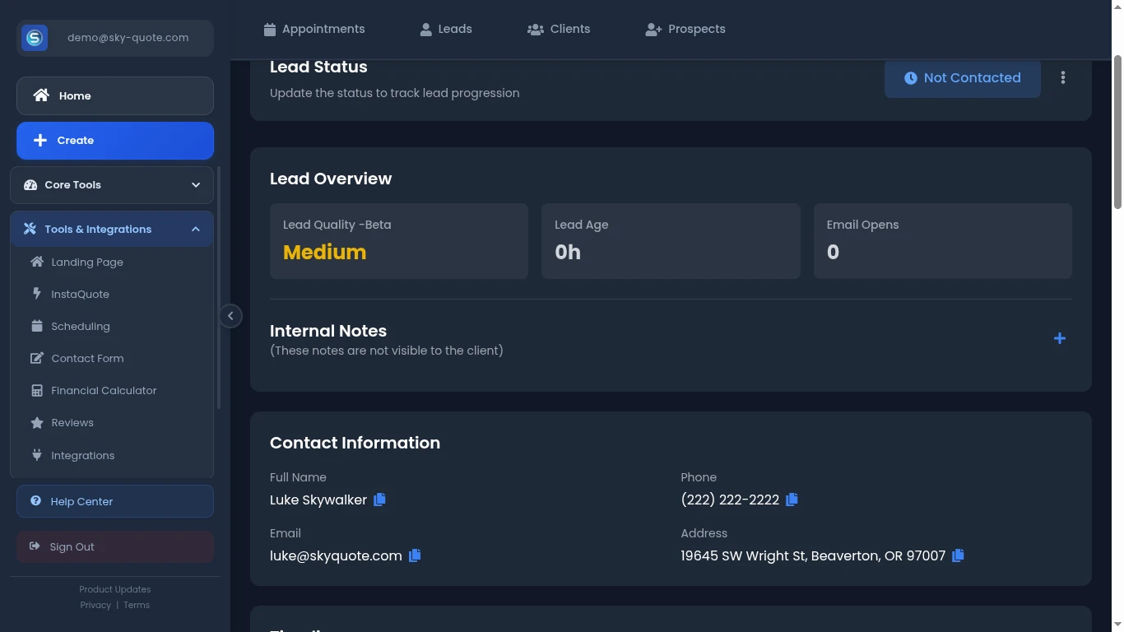Collapse the sidebar with the arrow

pyautogui.click(x=231, y=315)
